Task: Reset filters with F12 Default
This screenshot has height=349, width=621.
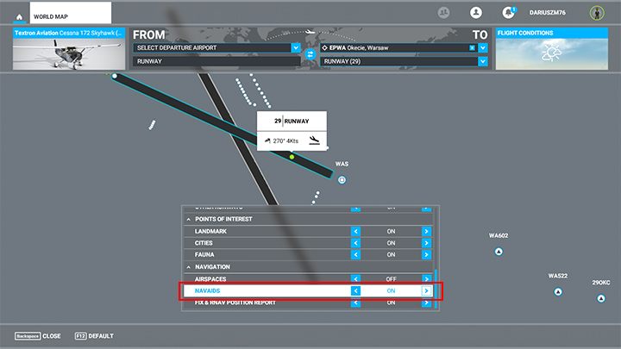Action: 94,336
